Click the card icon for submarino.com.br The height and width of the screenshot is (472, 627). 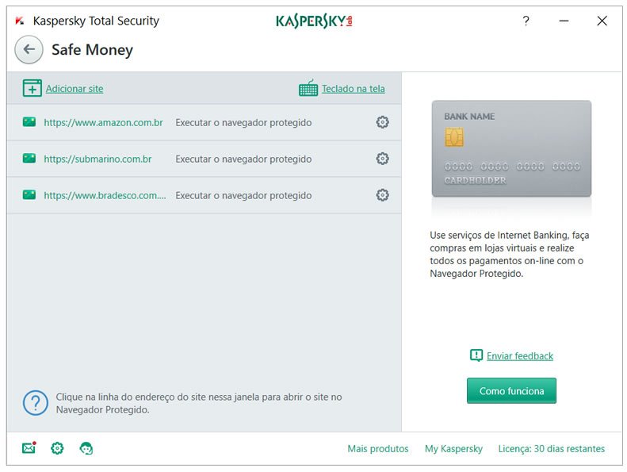(29, 158)
